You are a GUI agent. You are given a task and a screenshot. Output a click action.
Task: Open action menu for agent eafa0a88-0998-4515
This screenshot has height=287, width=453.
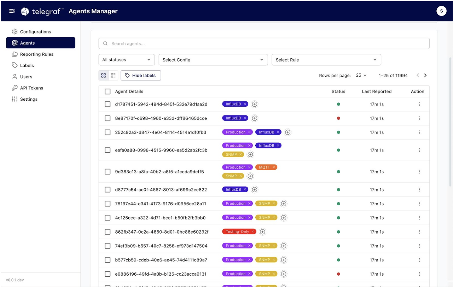coord(419,150)
